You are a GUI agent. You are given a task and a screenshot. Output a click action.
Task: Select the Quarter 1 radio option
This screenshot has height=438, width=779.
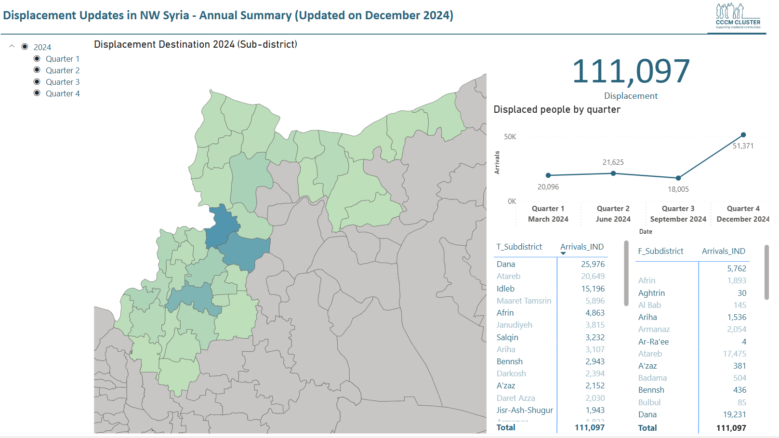[37, 59]
